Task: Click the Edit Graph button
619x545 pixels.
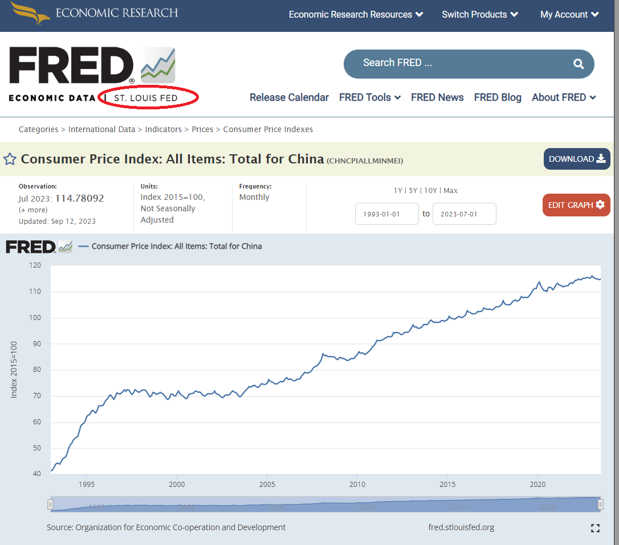Action: (x=576, y=205)
